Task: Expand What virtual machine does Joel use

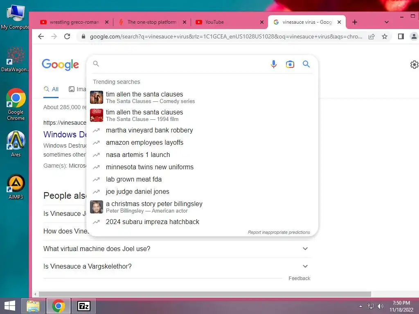Action: (177, 249)
